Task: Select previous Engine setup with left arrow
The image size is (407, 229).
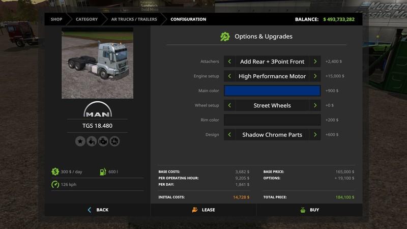Action: [229, 76]
